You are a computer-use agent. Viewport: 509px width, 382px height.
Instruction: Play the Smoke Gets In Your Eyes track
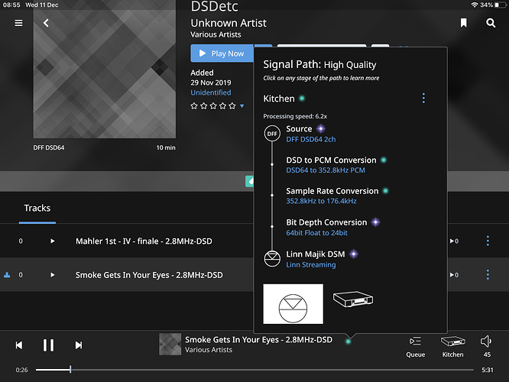click(52, 275)
